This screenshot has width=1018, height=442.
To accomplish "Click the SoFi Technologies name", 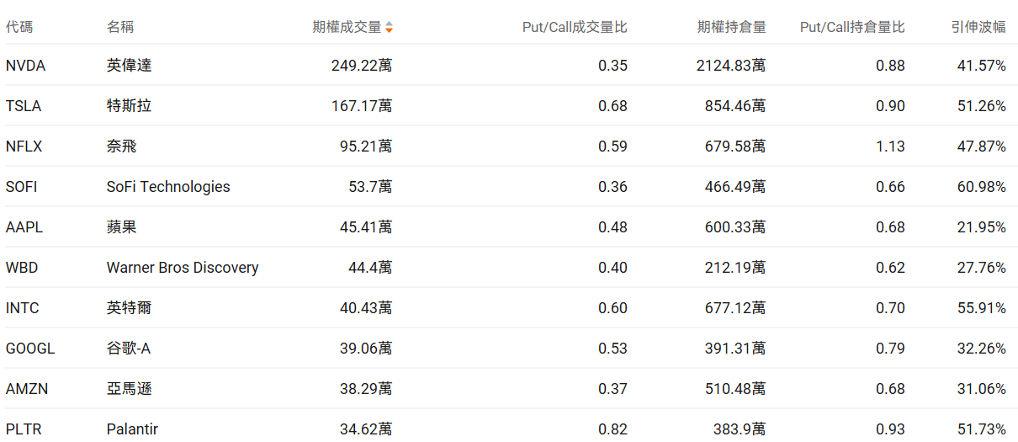I will [x=168, y=187].
